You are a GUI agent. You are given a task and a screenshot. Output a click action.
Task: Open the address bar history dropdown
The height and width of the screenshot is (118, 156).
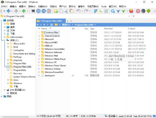(129, 16)
